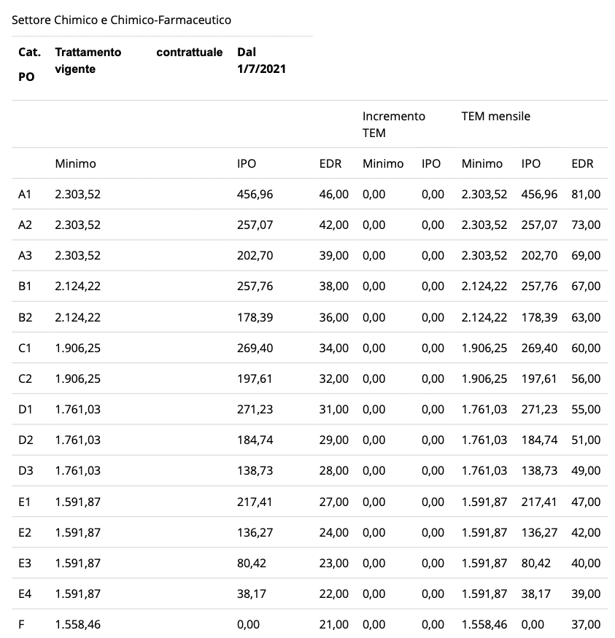Click the E4 category row label
This screenshot has height=638, width=615.
click(x=25, y=594)
